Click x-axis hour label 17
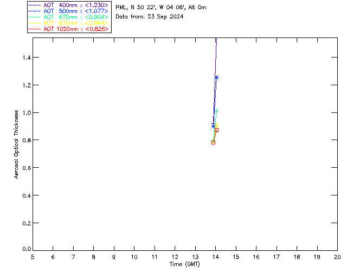 click(277, 257)
